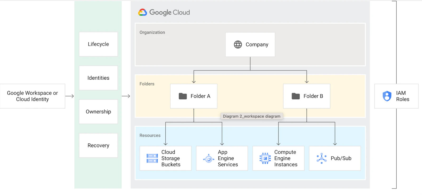The width and height of the screenshot is (422, 195).
Task: Click the 'Diagram 2_workspace diagram' tooltip
Action: point(252,116)
